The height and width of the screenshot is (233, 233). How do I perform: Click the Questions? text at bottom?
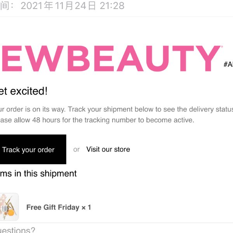(17, 230)
